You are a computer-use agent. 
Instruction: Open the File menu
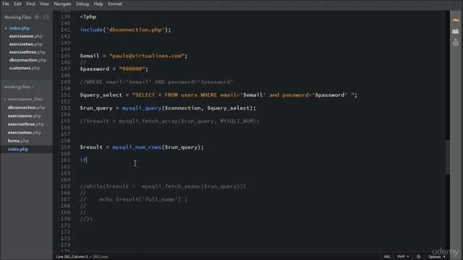point(6,4)
